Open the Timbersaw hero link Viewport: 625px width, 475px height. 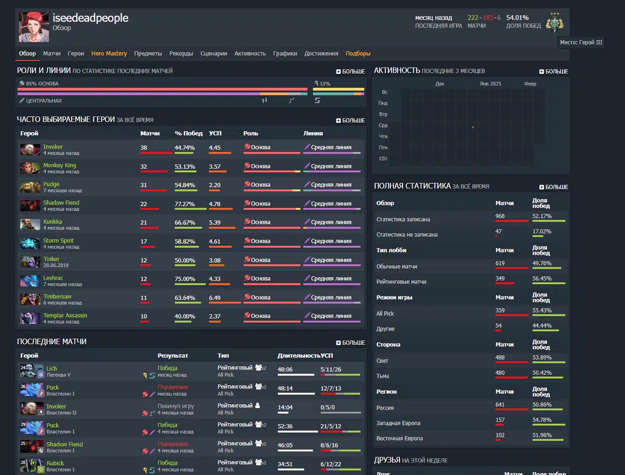pyautogui.click(x=57, y=297)
